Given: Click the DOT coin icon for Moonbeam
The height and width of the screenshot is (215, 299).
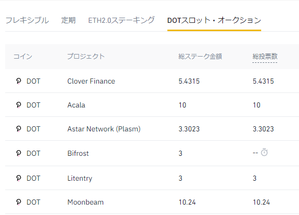Looking at the screenshot, I should click(19, 202).
